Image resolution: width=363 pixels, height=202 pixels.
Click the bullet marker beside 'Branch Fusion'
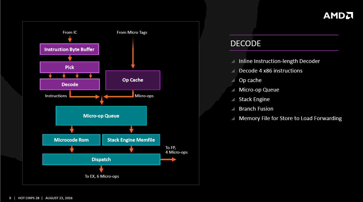[233, 109]
